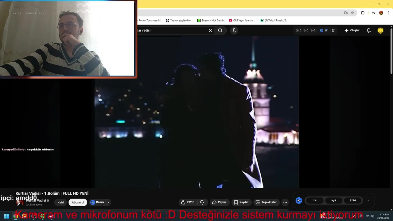Click the page vertical scrollbar
Screen dimensions: 393x221
click(391, 51)
